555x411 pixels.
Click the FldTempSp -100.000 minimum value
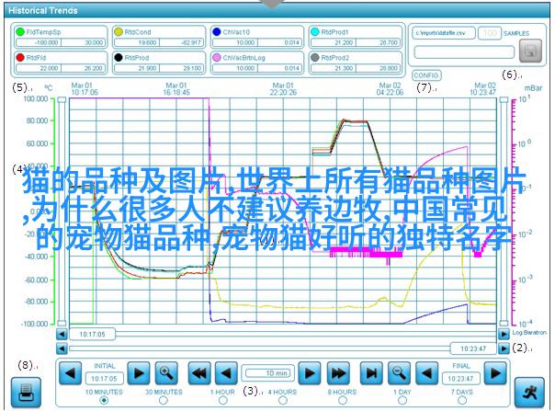click(39, 42)
